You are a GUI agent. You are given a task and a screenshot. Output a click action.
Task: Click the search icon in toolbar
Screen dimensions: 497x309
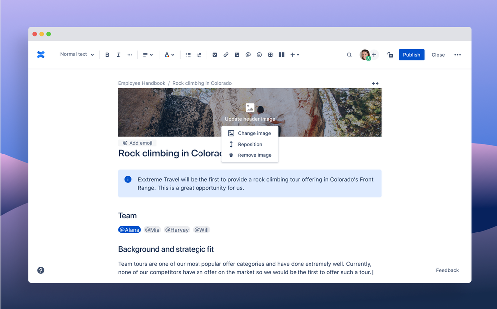[349, 55]
